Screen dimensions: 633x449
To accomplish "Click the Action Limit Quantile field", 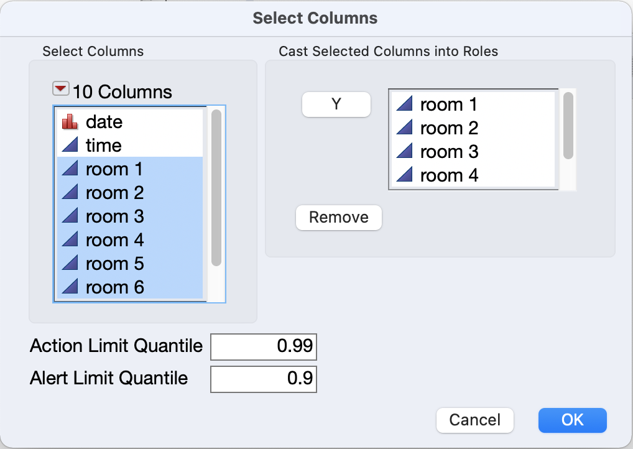I will point(264,347).
